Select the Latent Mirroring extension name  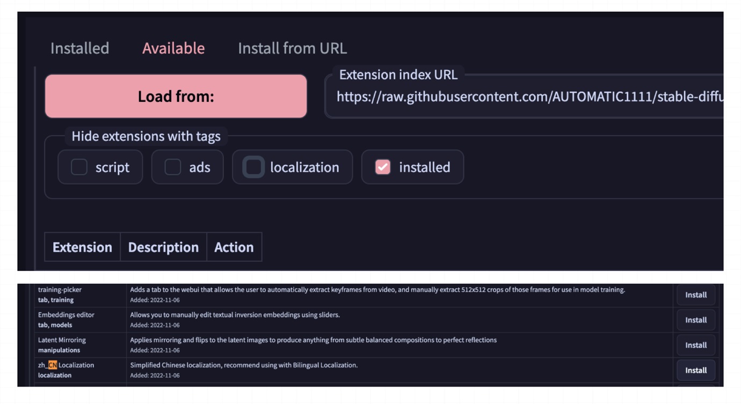coord(62,340)
